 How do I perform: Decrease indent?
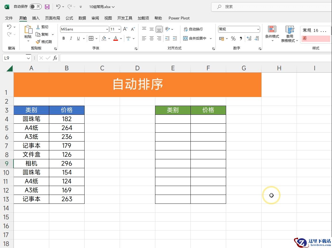[x=167, y=38]
